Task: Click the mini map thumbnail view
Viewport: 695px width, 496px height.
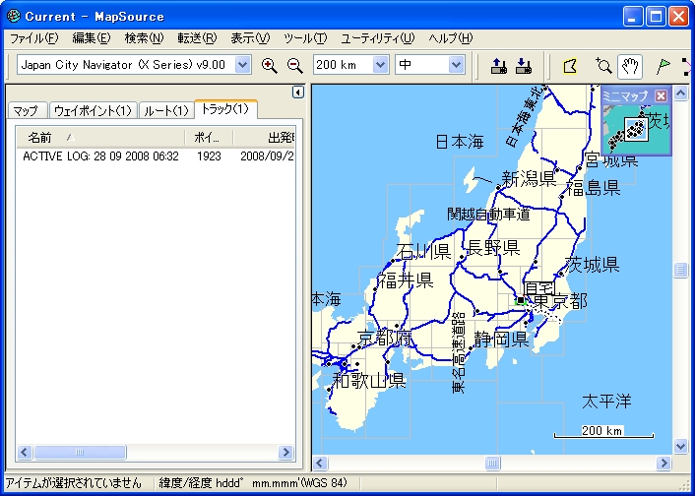Action: click(x=637, y=129)
